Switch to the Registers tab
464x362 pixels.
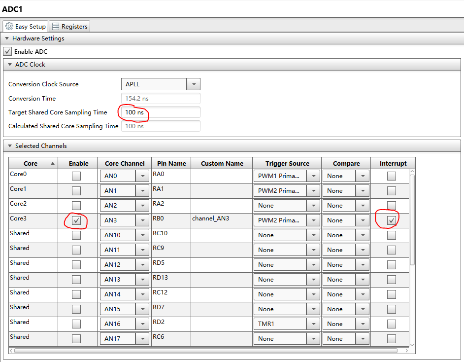[69, 27]
